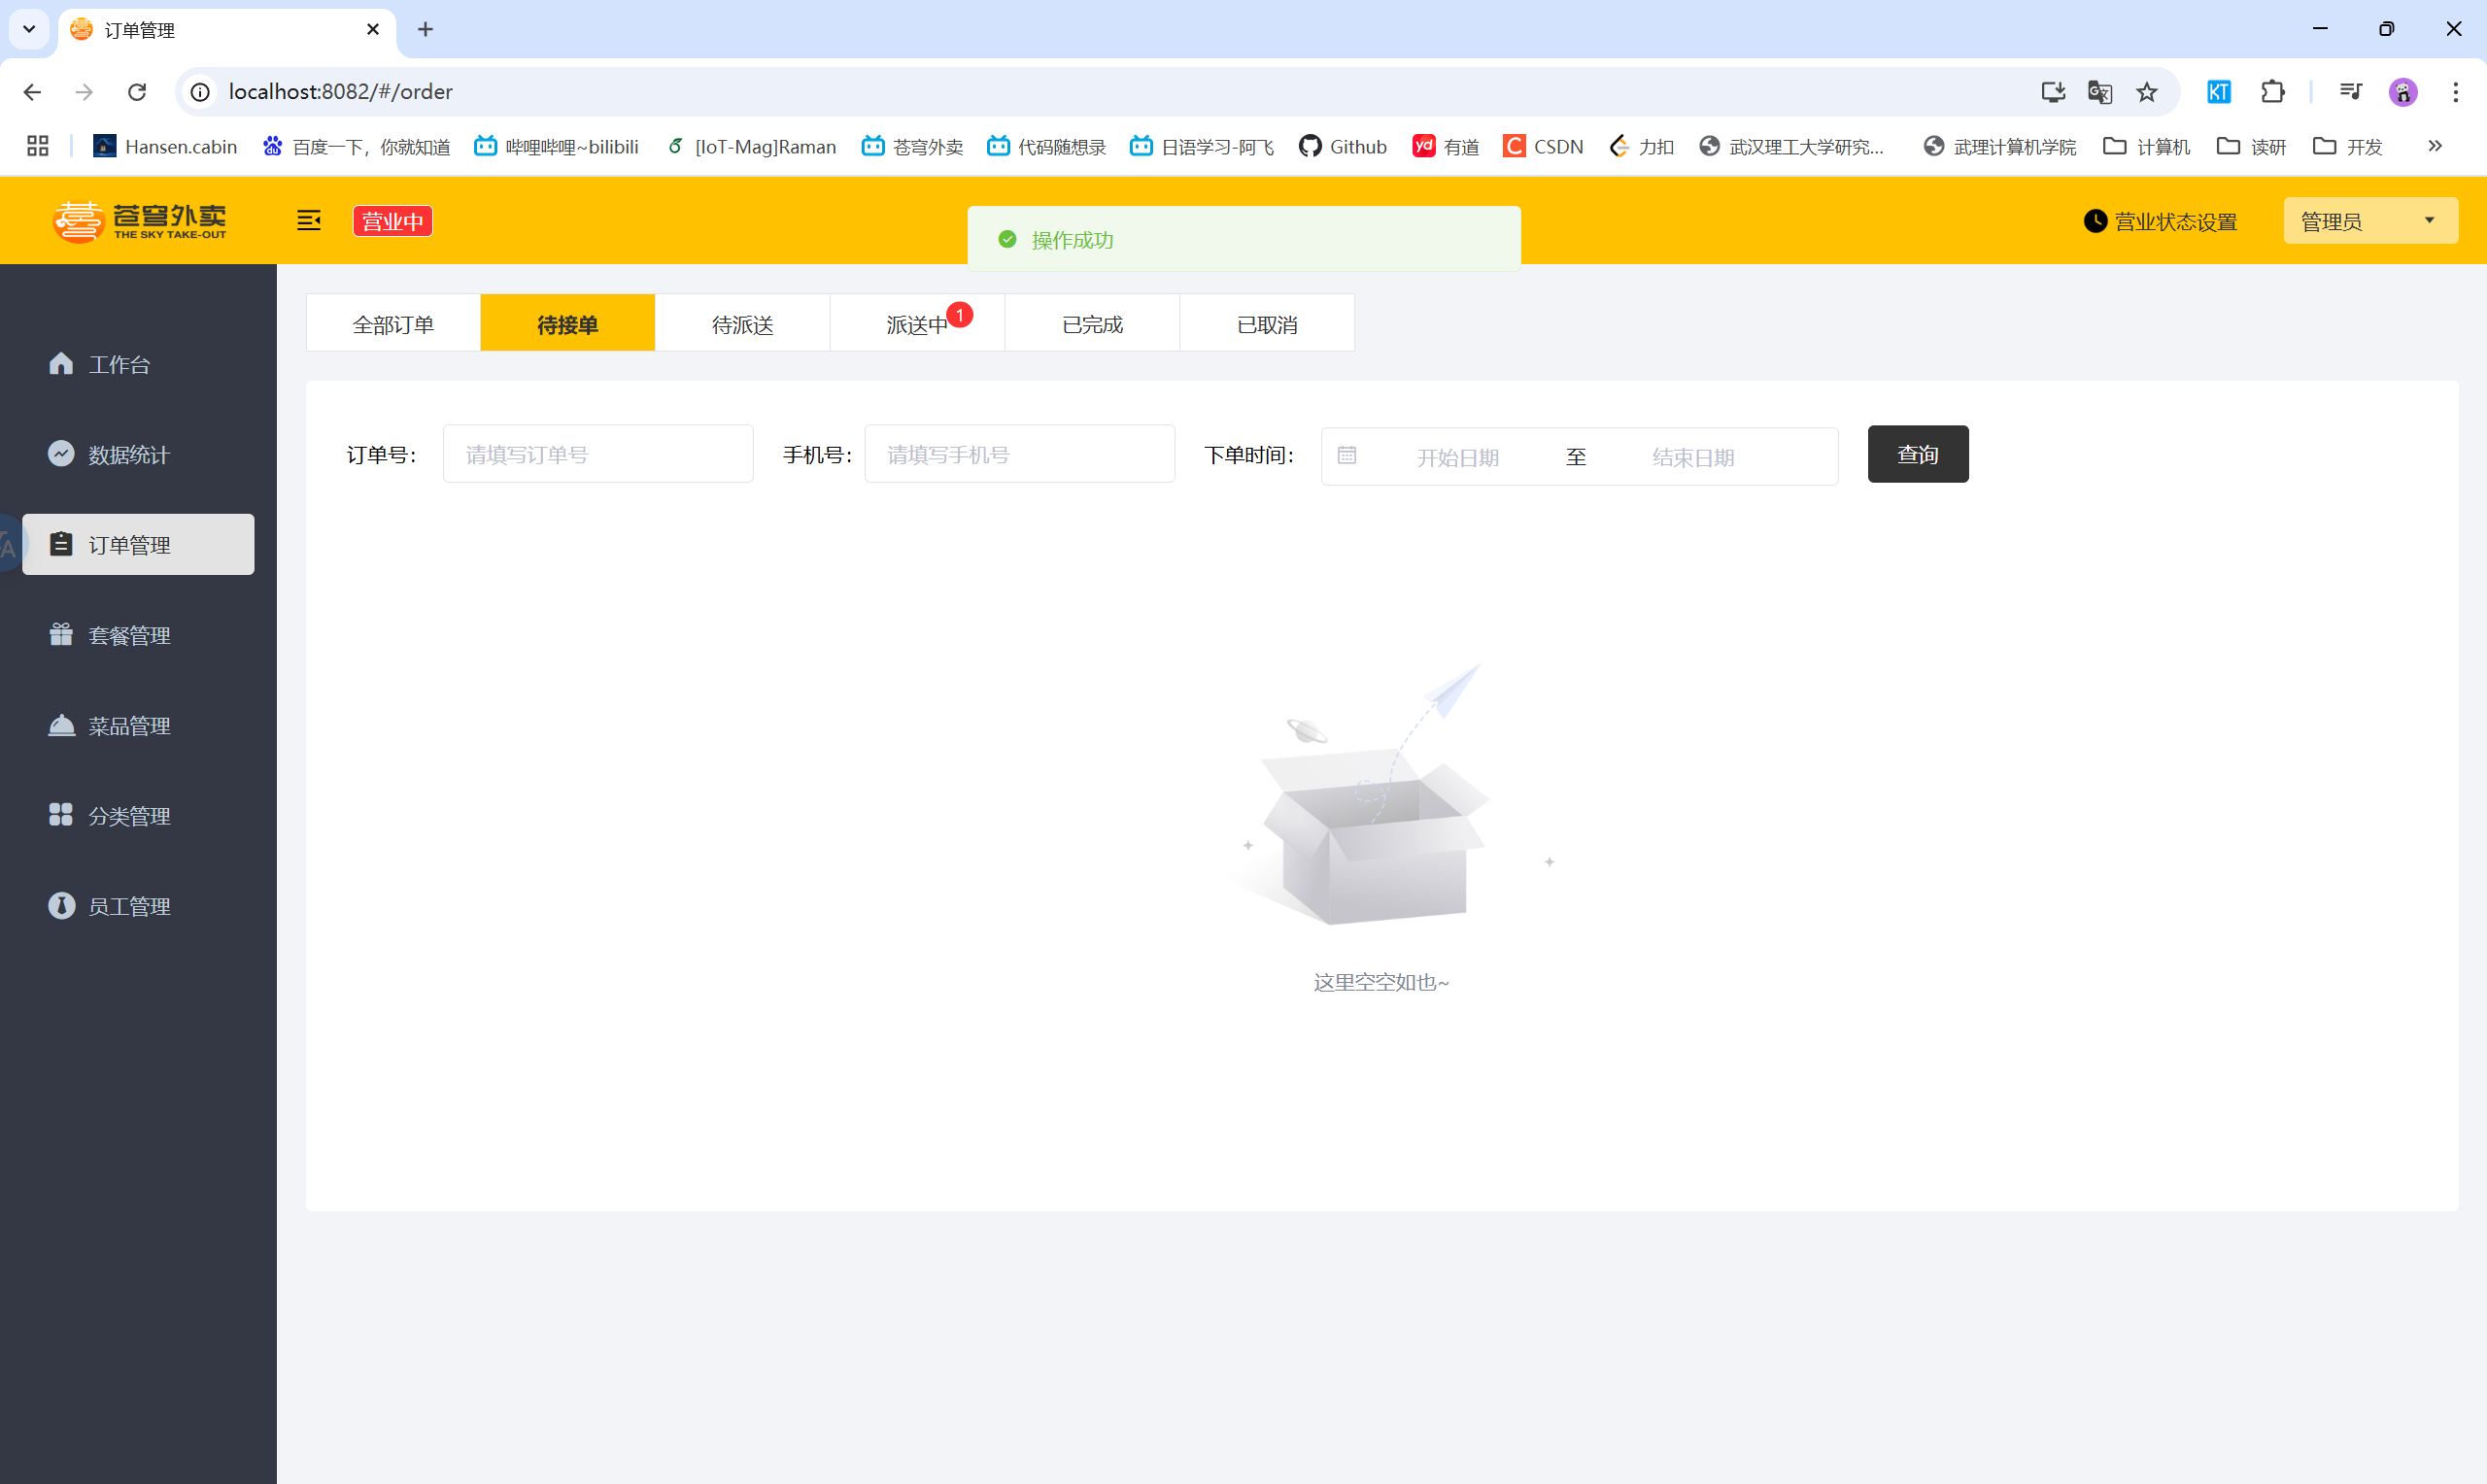Bookmark this page with star icon
Screen dimensions: 2487x1484
click(2147, 92)
